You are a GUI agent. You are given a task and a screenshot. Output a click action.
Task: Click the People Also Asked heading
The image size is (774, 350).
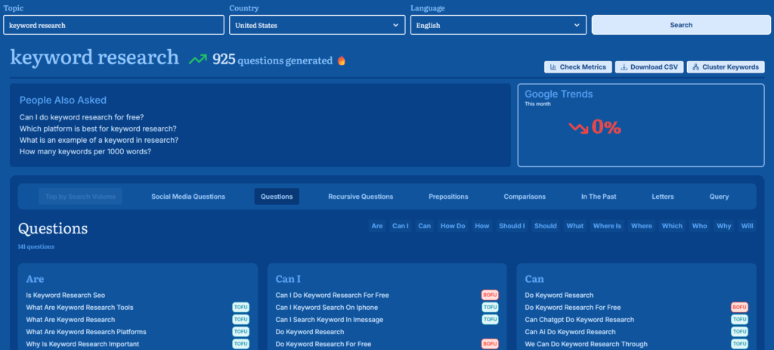pyautogui.click(x=63, y=101)
